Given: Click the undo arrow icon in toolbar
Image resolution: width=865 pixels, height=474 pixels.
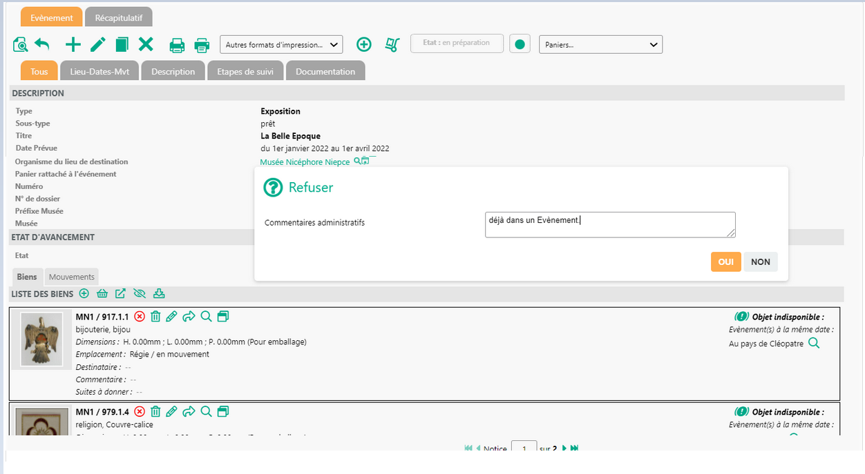Looking at the screenshot, I should click(42, 45).
